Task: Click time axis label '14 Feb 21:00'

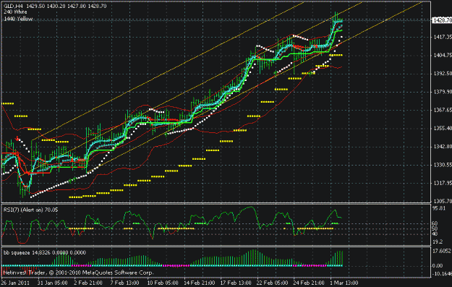Action: (x=199, y=283)
